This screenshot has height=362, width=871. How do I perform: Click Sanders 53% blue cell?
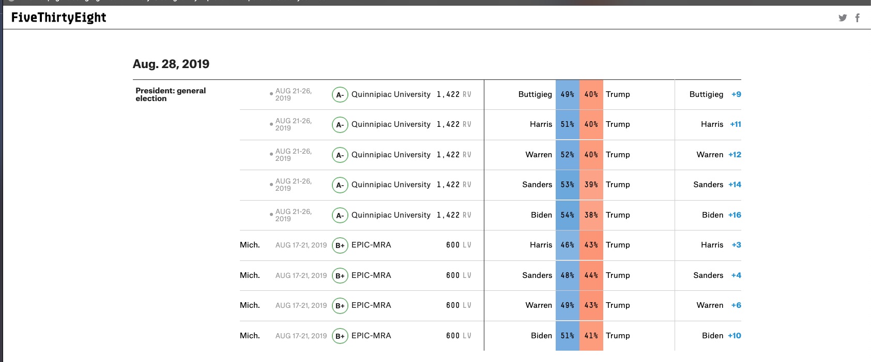tap(568, 185)
